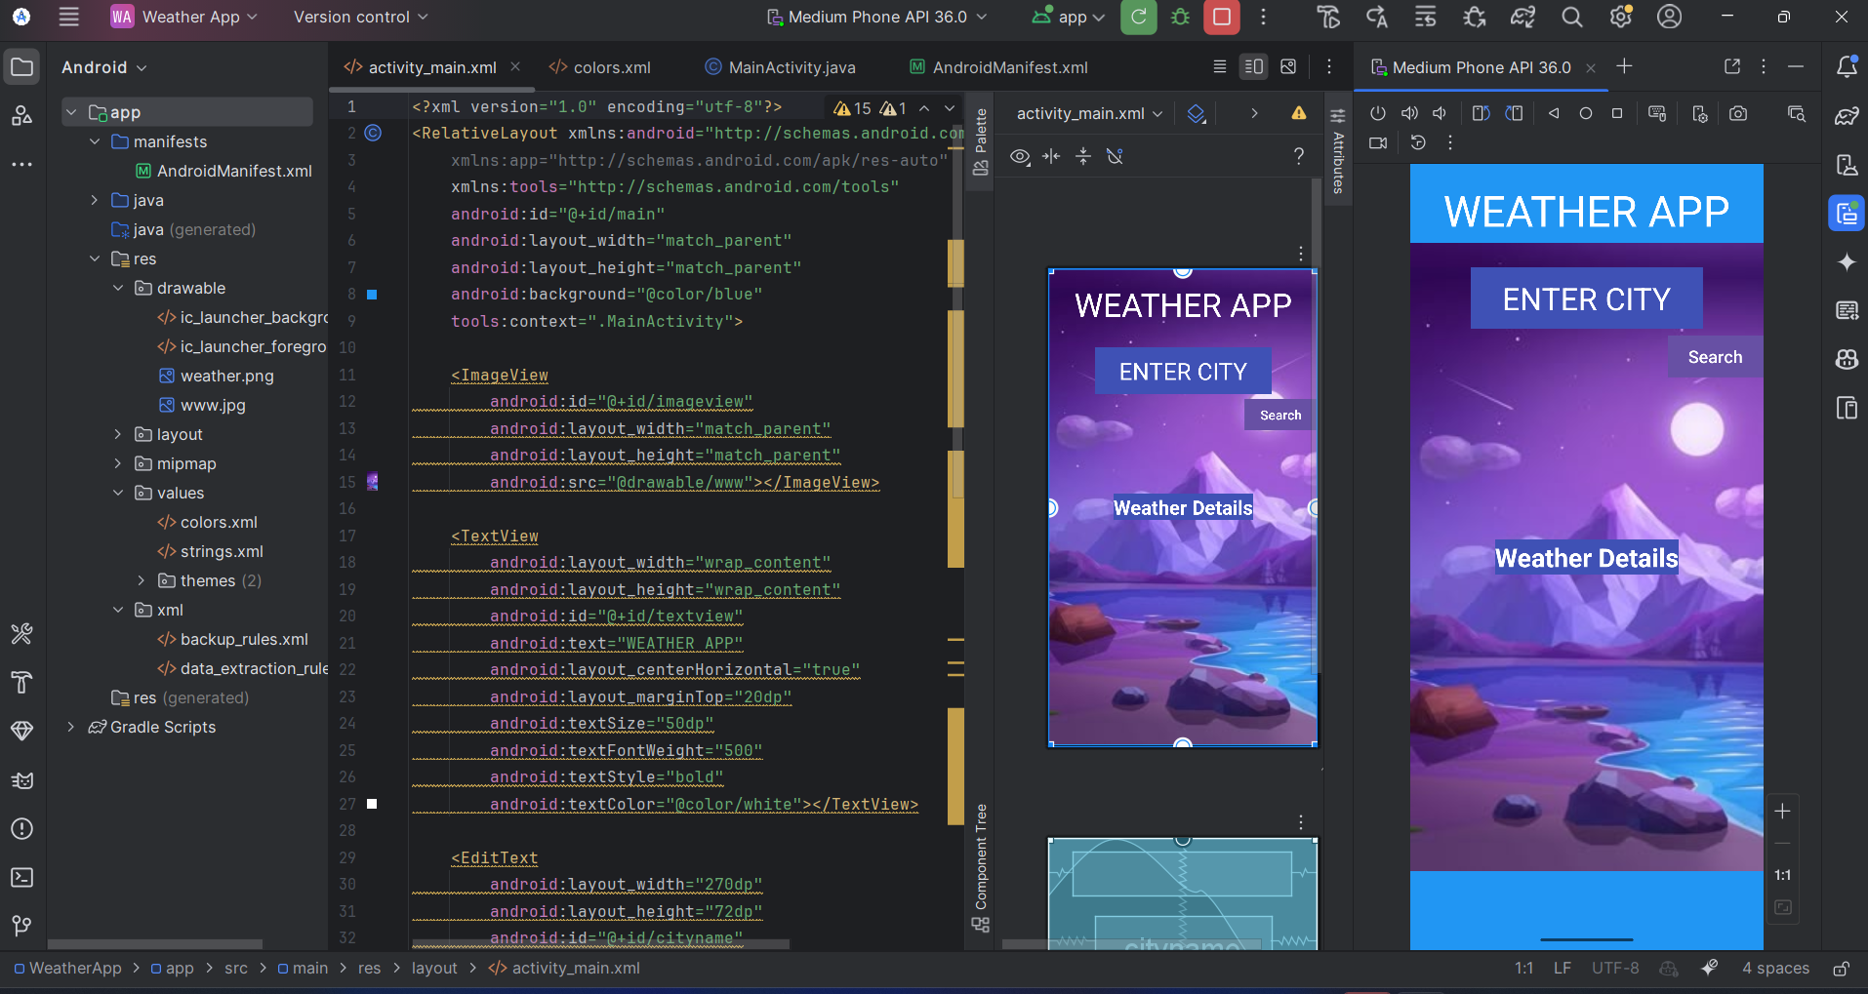Switch to the MainActivity.java tab
Viewport: 1868px width, 994px height.
791,67
